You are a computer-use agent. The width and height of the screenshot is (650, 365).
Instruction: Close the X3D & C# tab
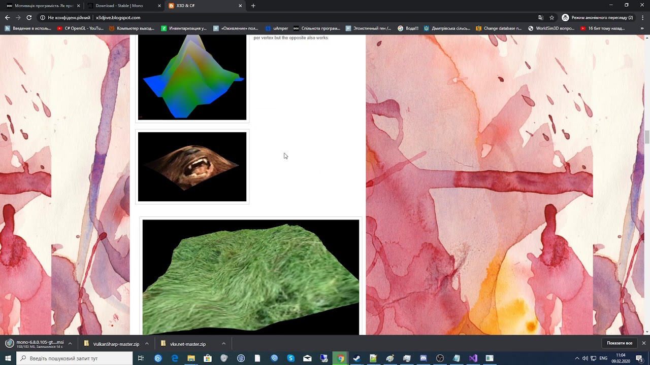(240, 6)
